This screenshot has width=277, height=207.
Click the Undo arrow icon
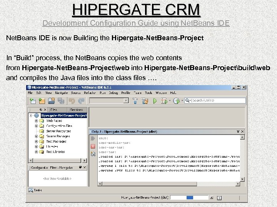[72, 101]
